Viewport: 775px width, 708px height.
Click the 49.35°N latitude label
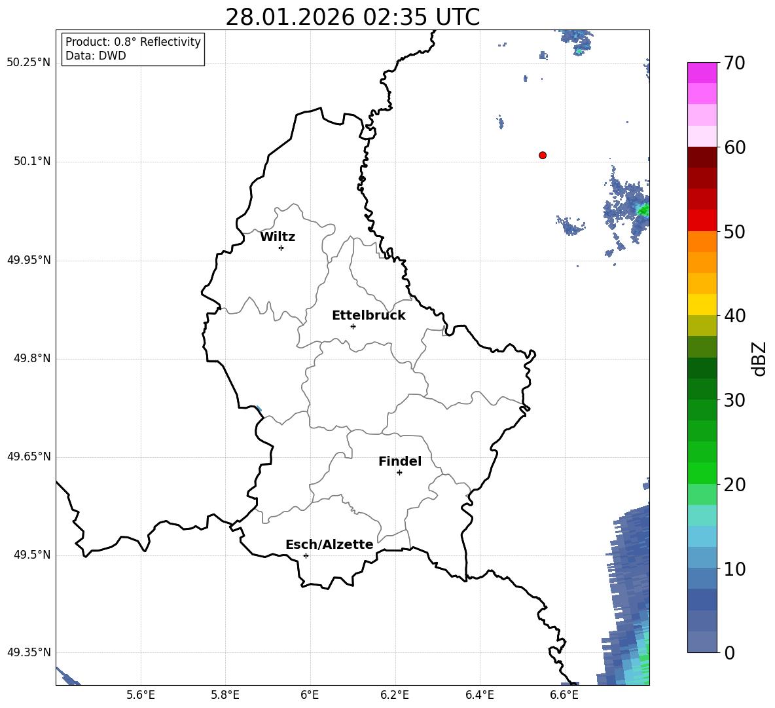[29, 652]
